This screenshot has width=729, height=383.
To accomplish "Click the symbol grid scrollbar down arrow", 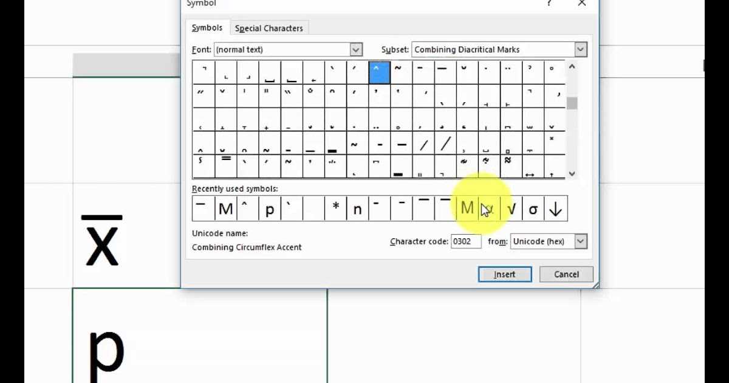I will coord(572,173).
